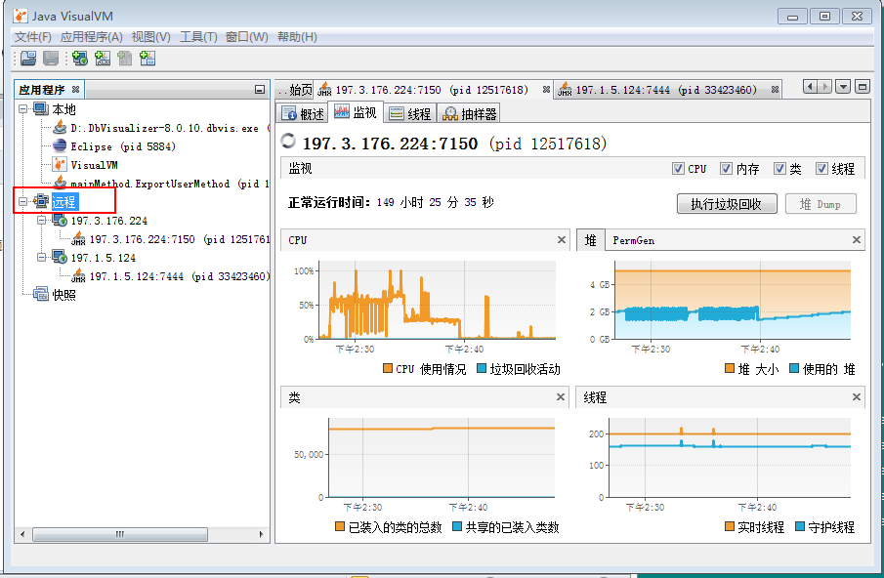Minimize the 应用程序 panel
Image resolution: width=884 pixels, height=578 pixels.
point(259,90)
